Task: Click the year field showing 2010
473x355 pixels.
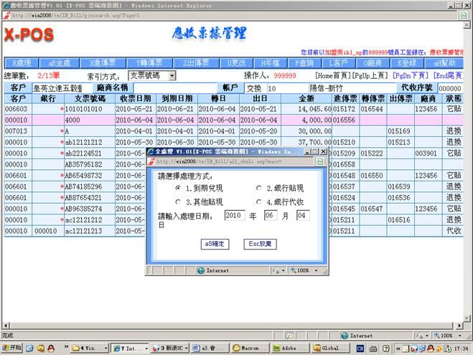Action: (235, 215)
